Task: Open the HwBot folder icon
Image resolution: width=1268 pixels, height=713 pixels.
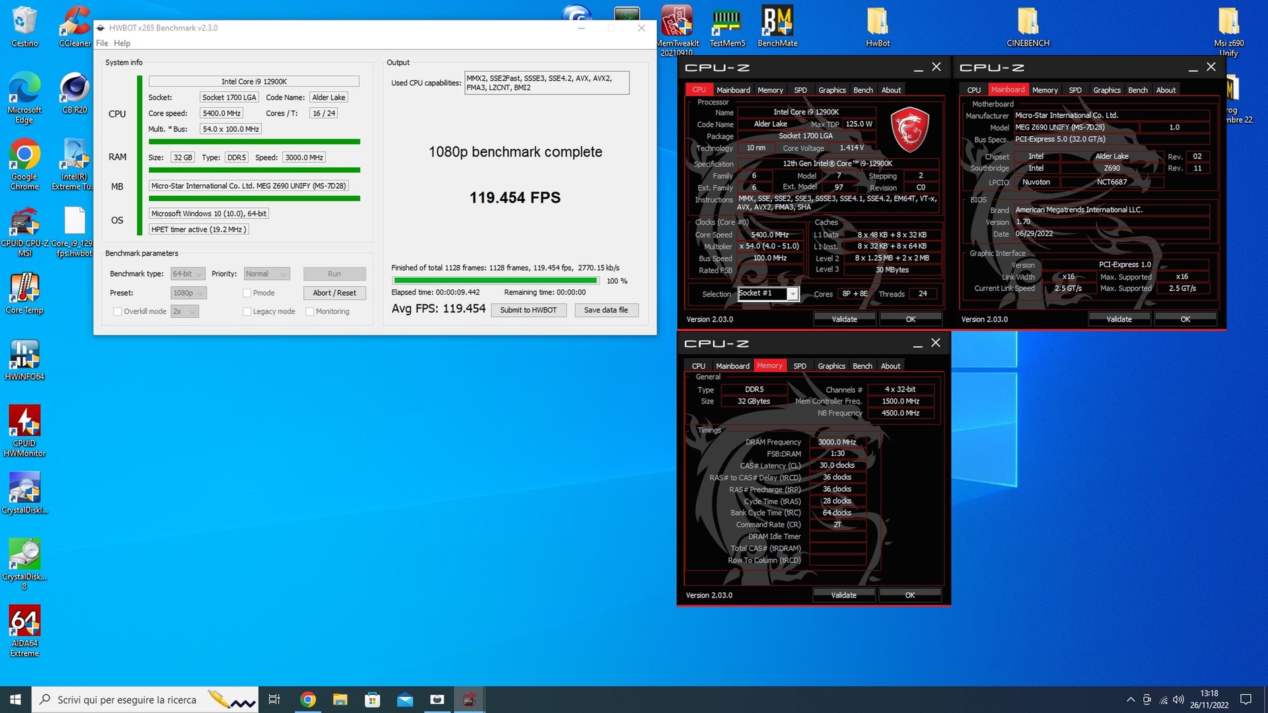Action: pyautogui.click(x=878, y=26)
